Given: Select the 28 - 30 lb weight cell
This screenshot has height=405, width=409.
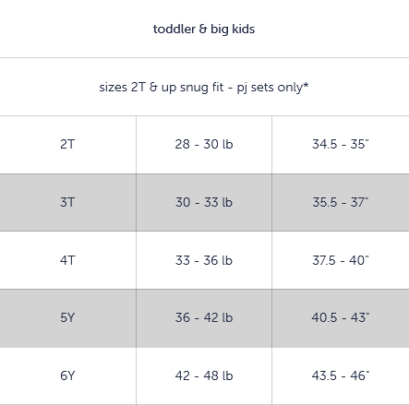Looking at the screenshot, I should 204,145.
